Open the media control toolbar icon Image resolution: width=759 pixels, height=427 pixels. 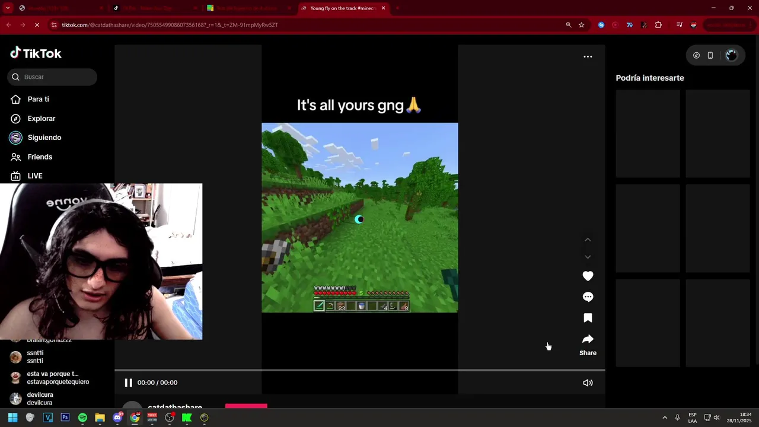[680, 25]
